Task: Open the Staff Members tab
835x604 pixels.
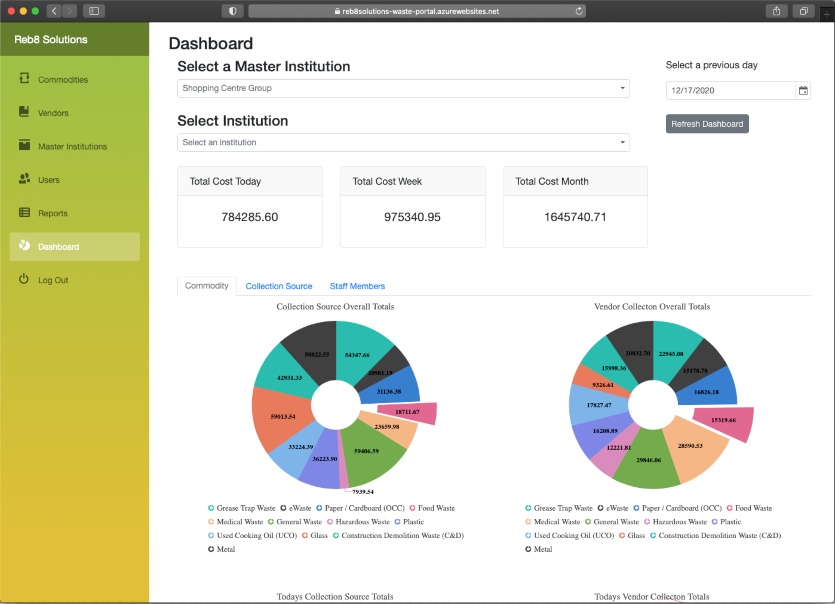Action: tap(357, 286)
